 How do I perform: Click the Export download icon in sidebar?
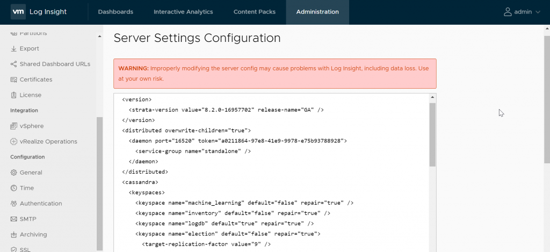click(13, 48)
